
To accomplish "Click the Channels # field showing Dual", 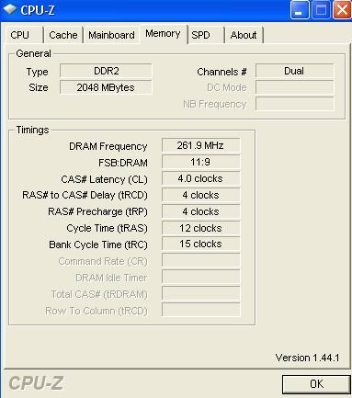I will (x=294, y=71).
